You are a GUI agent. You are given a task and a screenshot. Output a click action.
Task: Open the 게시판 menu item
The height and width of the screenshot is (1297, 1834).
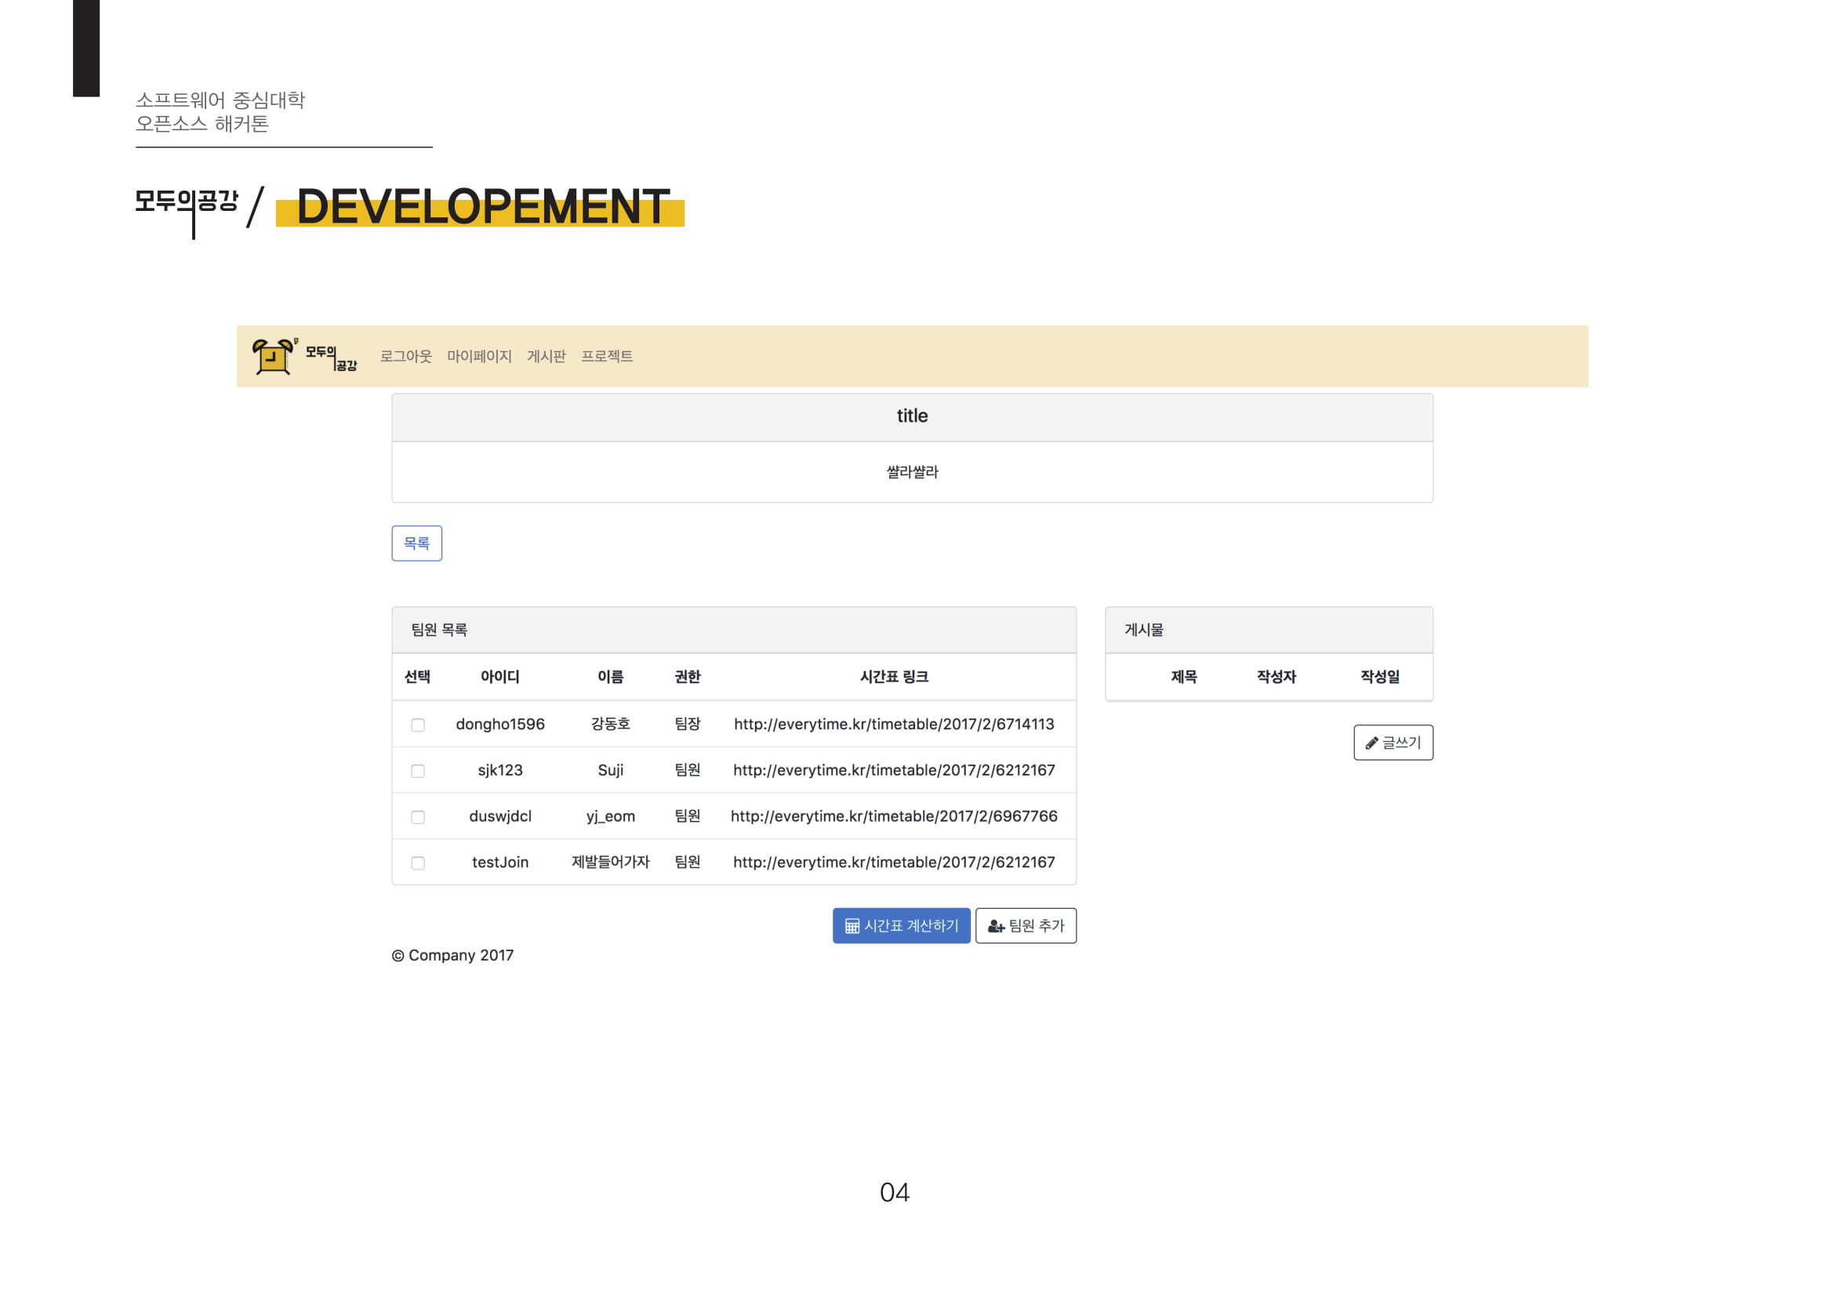[x=547, y=356]
